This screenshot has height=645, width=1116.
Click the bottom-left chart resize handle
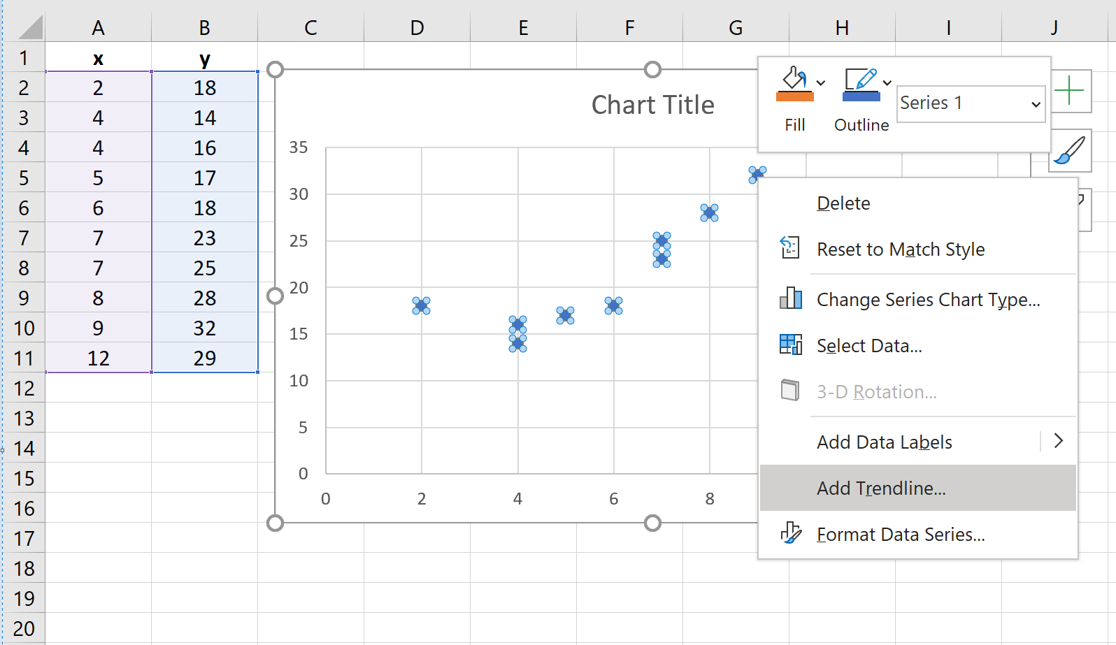pos(276,523)
